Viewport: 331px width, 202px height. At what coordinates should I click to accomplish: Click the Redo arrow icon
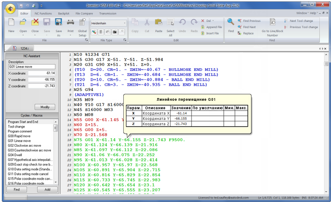(194, 22)
